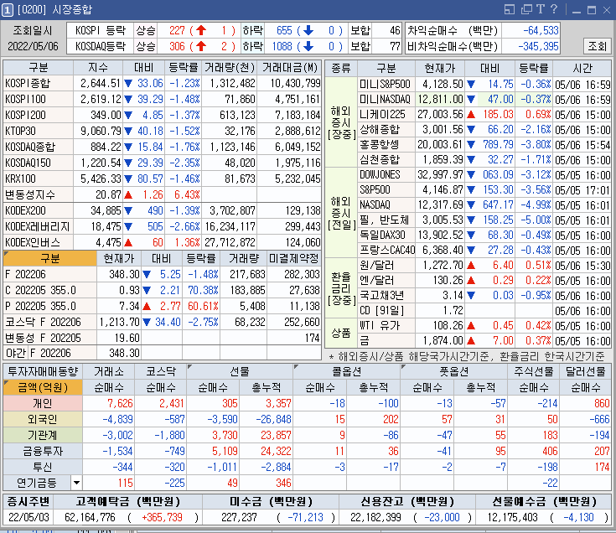Click the 미결제약정 column header

click(294, 258)
